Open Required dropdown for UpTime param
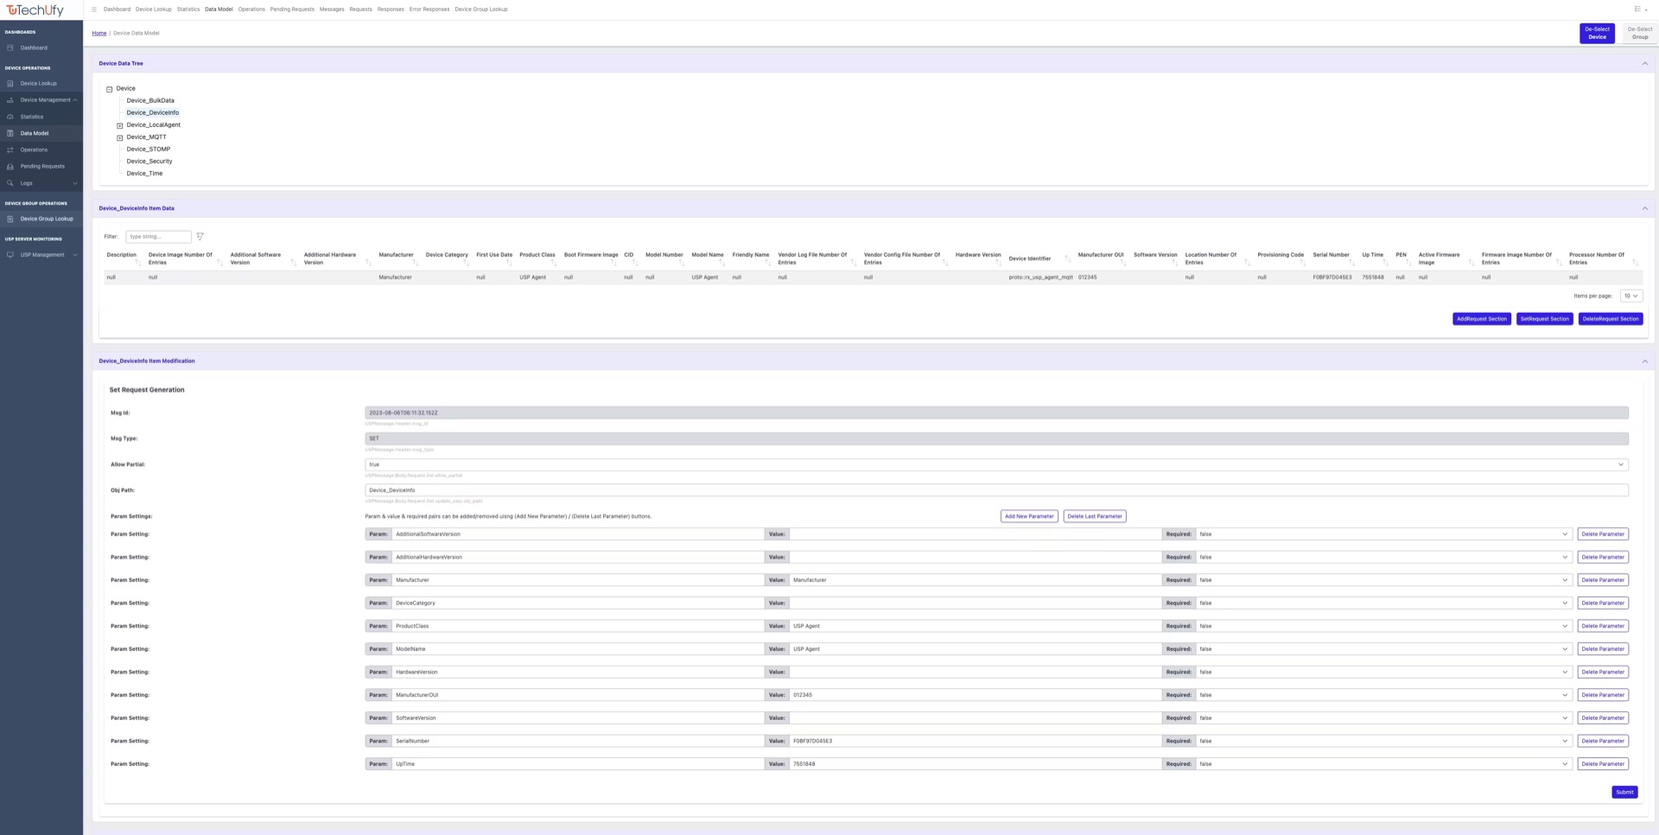This screenshot has height=835, width=1659. 1383,764
